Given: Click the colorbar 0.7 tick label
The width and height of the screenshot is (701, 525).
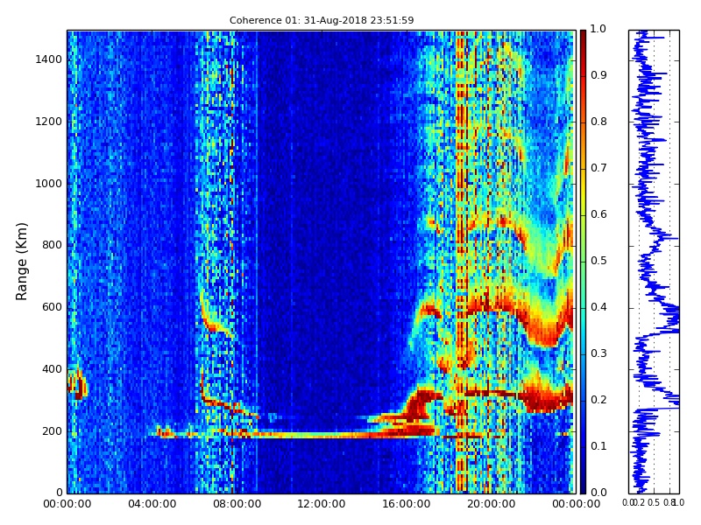Looking at the screenshot, I should point(598,168).
